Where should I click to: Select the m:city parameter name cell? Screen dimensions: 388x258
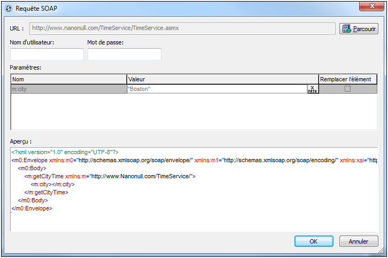68,89
